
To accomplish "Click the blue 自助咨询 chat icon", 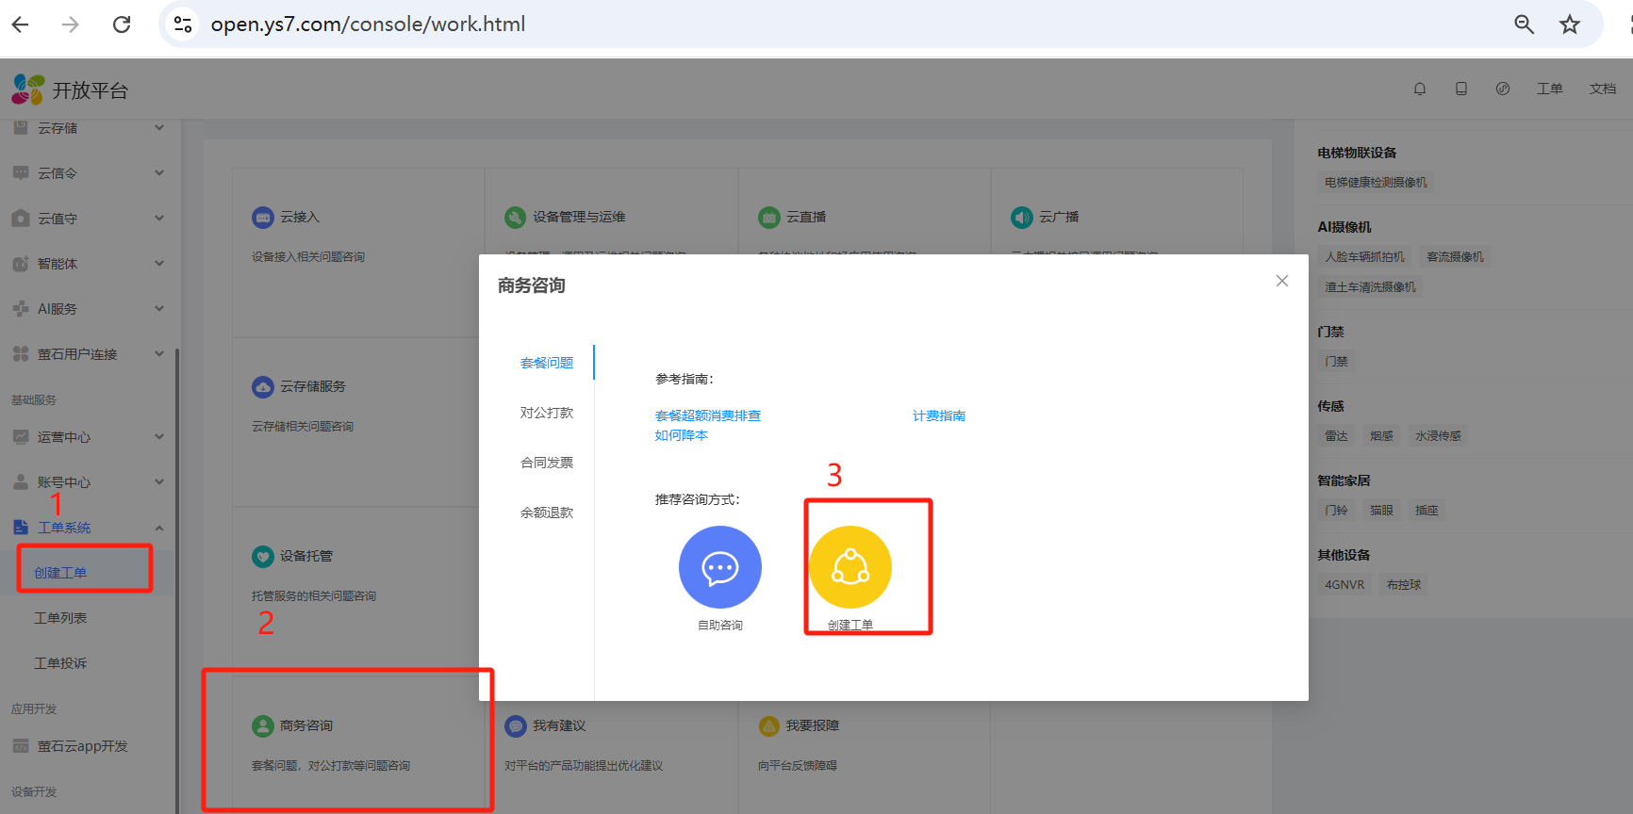I will point(719,567).
